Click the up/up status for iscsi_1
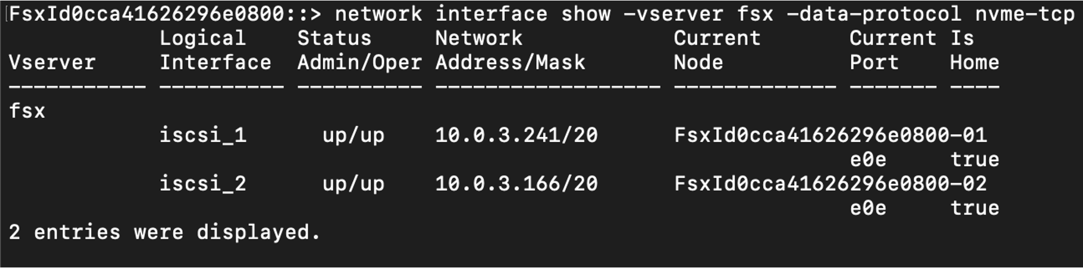 click(353, 135)
